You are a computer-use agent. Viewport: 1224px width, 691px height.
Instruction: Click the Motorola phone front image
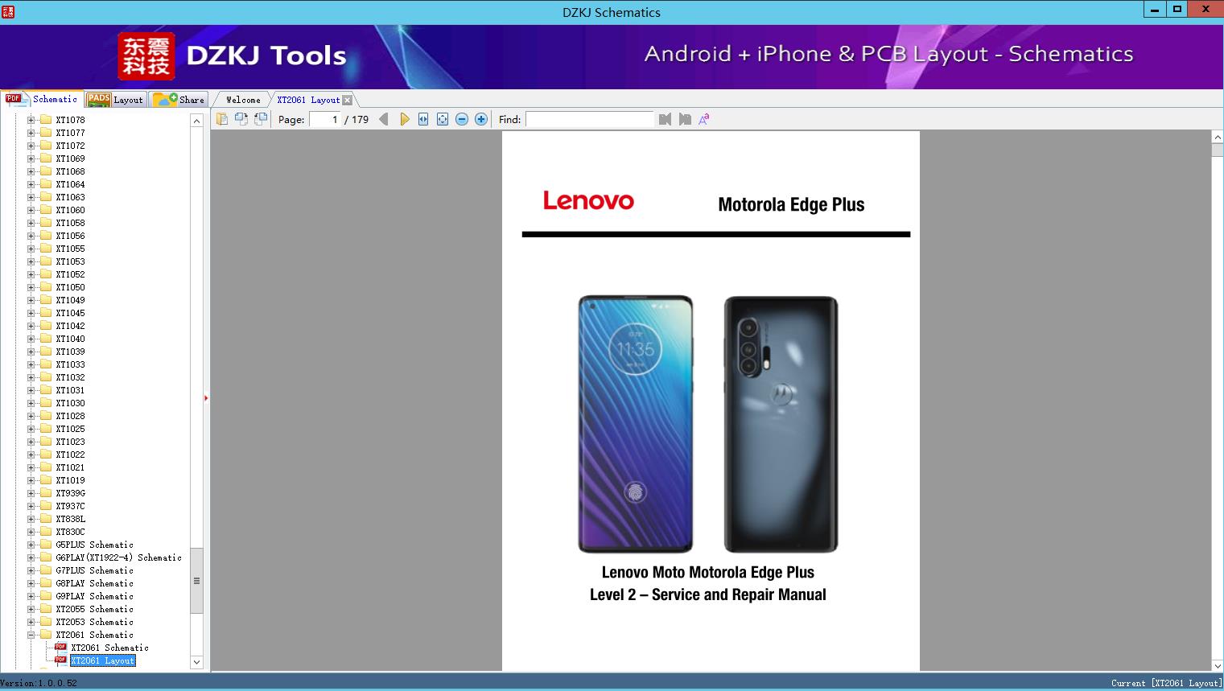[x=636, y=424]
